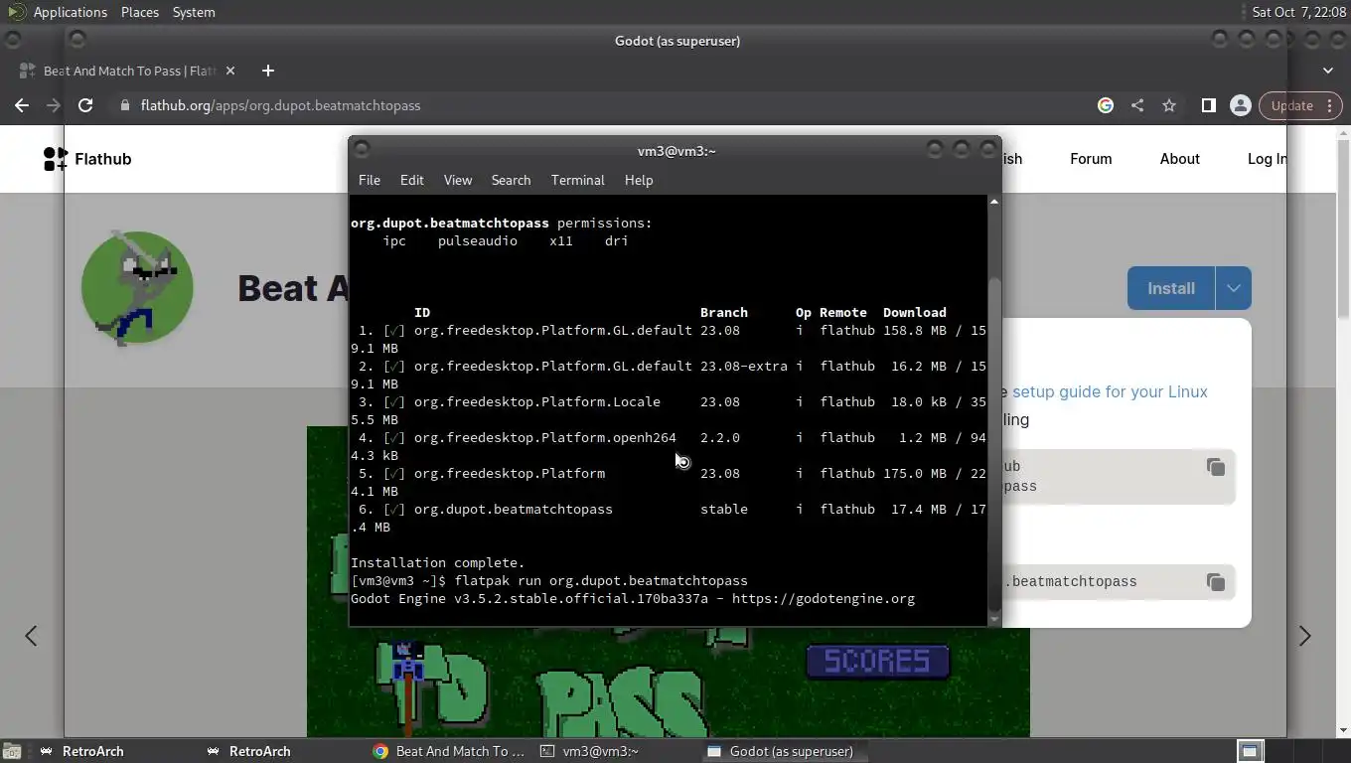Screen dimensions: 1351x763
Task: Click the SCORES button in screenshot
Action: (x=877, y=661)
